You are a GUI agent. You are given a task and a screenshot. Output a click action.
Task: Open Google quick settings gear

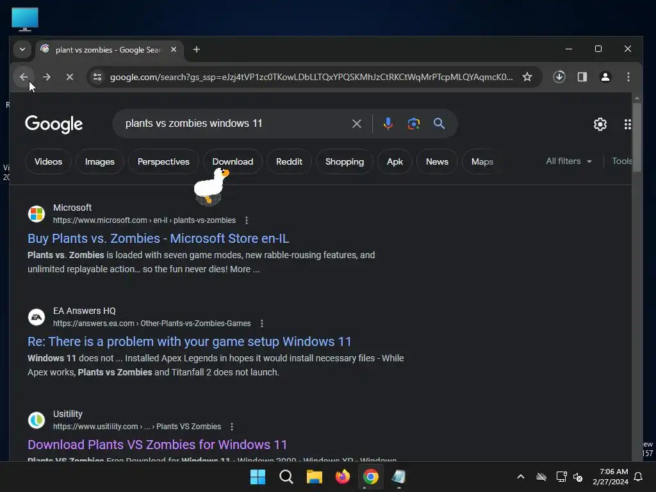[x=600, y=124]
